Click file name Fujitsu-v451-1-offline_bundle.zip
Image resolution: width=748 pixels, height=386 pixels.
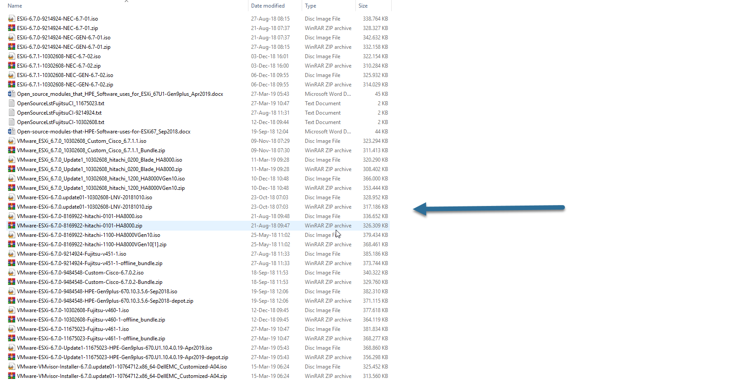click(90, 263)
